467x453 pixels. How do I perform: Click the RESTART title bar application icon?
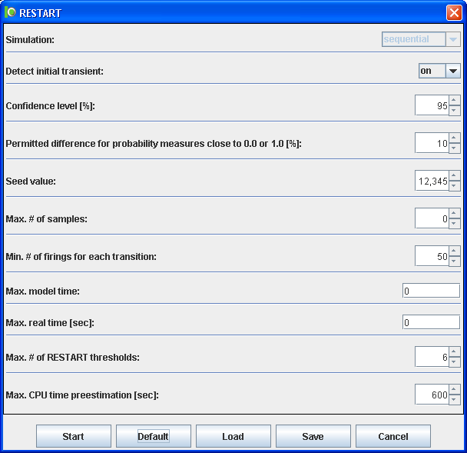point(10,12)
